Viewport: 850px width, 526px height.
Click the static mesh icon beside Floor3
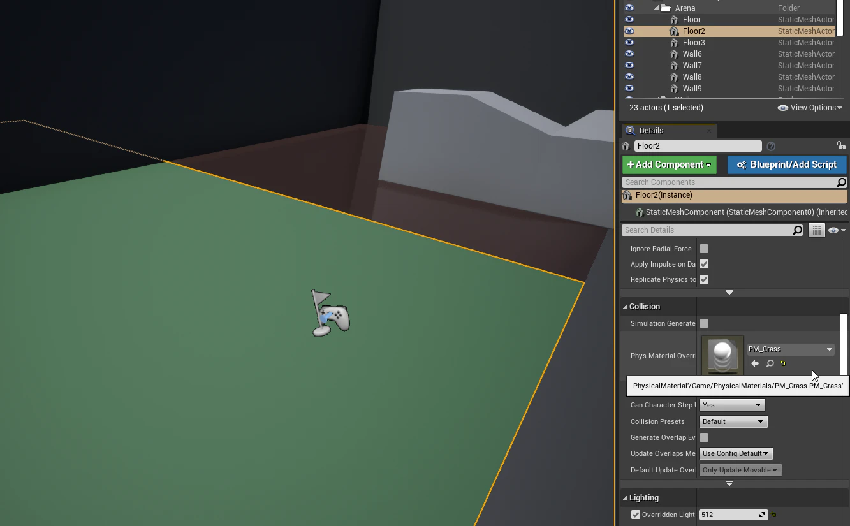pyautogui.click(x=674, y=43)
